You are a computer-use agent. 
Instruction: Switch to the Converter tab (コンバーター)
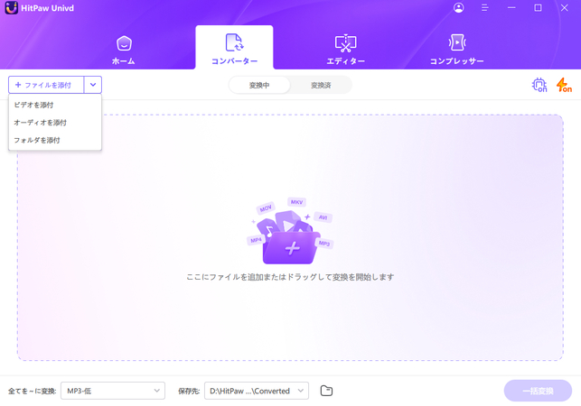coord(234,48)
